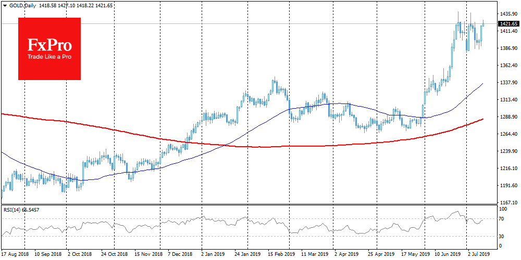Screen dimensions: 521x260
Task: Click the RSI 70 level label
Action: click(x=502, y=219)
